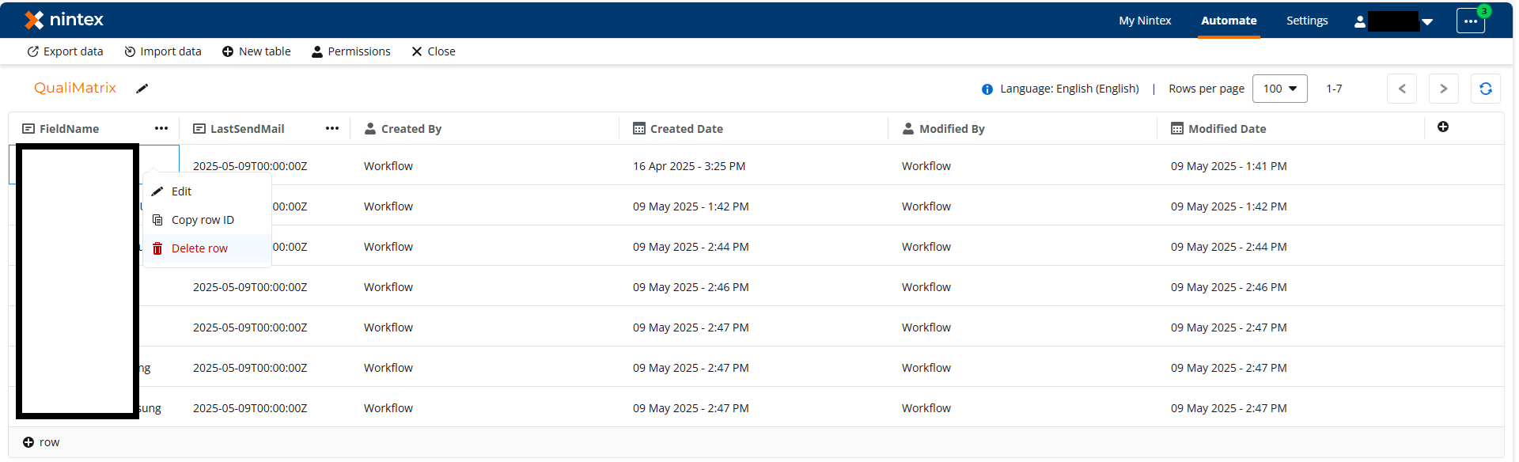Open the Settings tab
The height and width of the screenshot is (462, 1519).
[x=1306, y=21]
